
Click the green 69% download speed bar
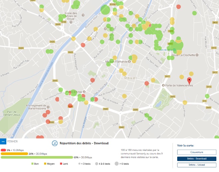click(x=37, y=157)
